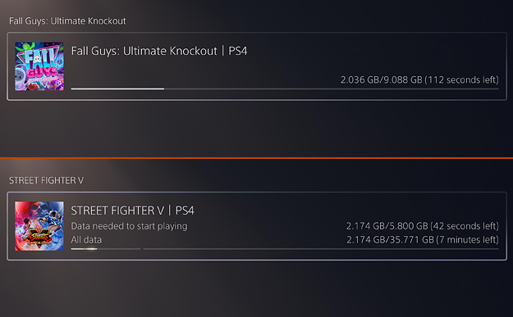Click the 'STREET FIGHTER V' section heading
The image size is (513, 317).
coord(46,180)
